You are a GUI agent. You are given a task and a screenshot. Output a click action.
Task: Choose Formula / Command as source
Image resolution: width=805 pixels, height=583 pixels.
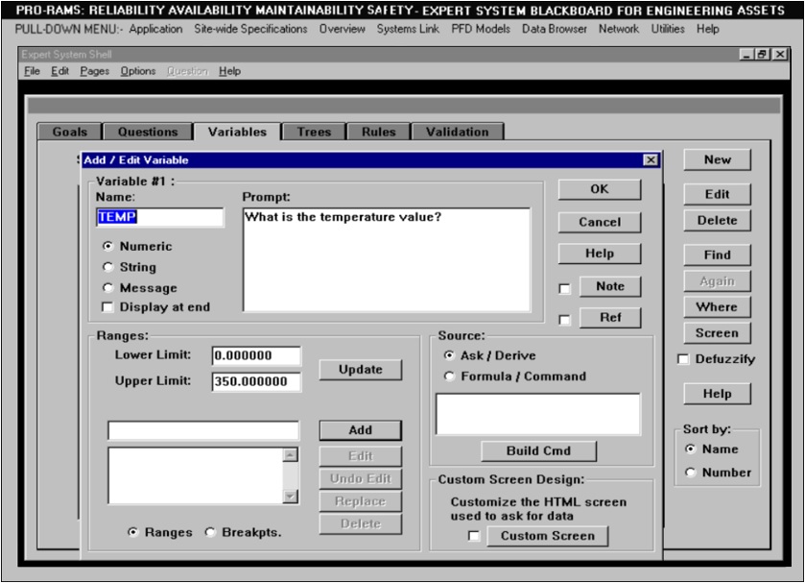pos(449,377)
